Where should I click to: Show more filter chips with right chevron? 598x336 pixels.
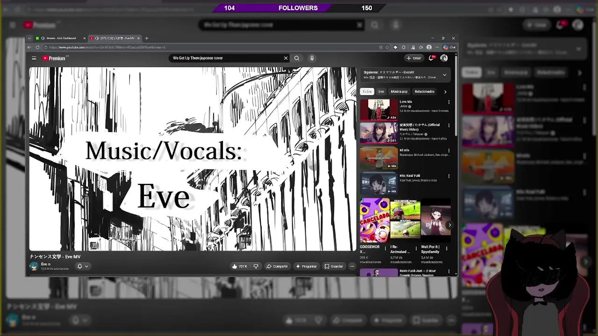(x=445, y=91)
